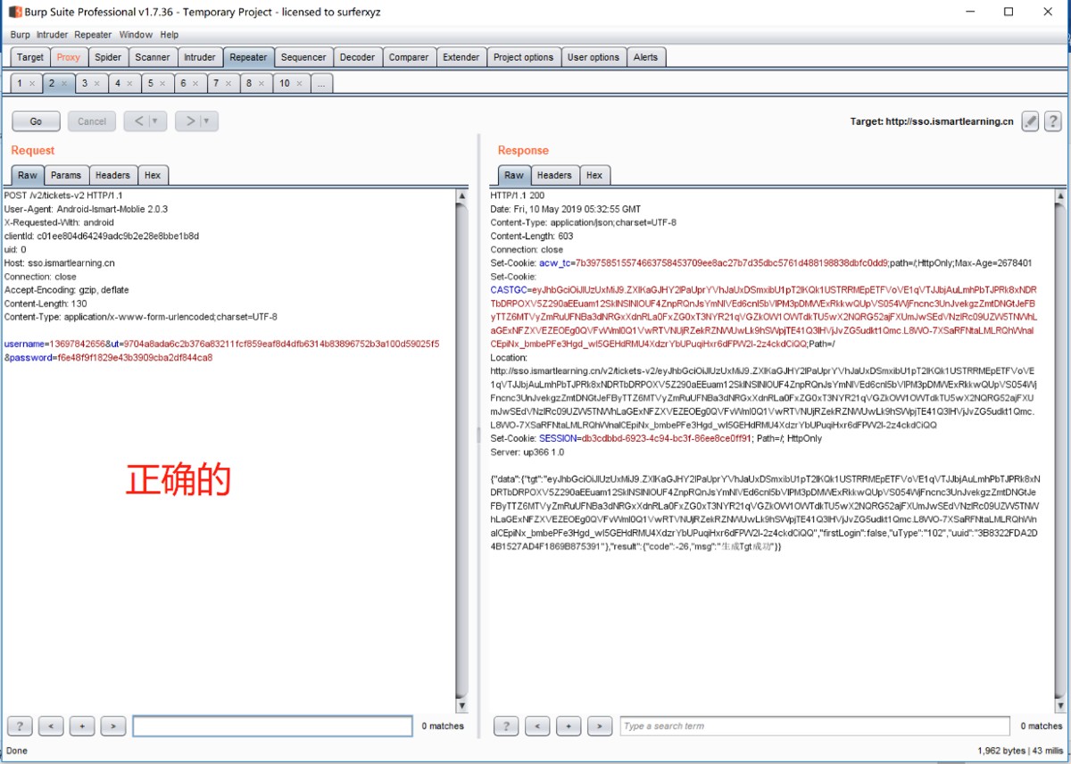This screenshot has height=764, width=1071.
Task: Switch to the Proxy tab
Action: click(69, 57)
